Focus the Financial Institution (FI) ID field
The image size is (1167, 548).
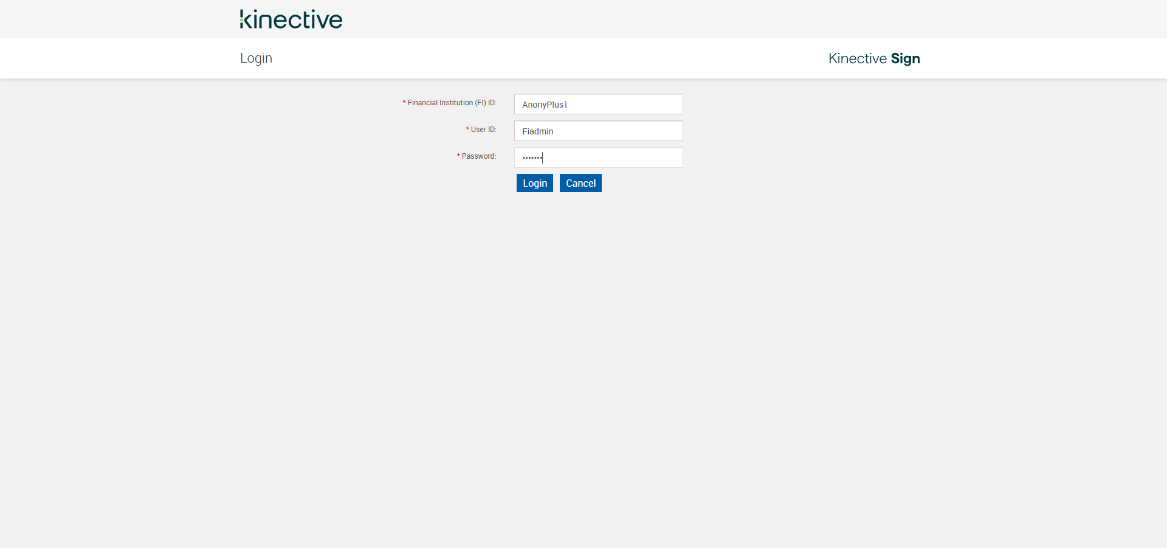599,104
